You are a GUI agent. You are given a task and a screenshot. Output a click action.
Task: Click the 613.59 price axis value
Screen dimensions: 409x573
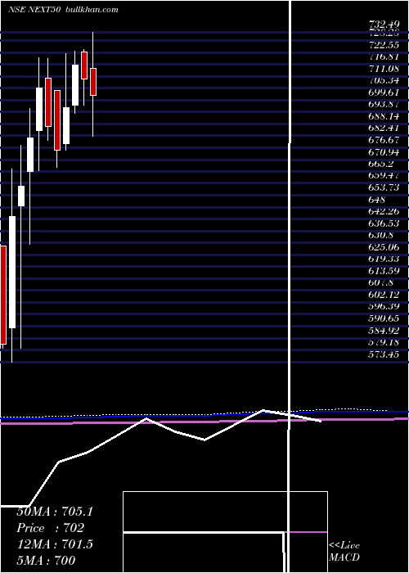click(x=384, y=271)
